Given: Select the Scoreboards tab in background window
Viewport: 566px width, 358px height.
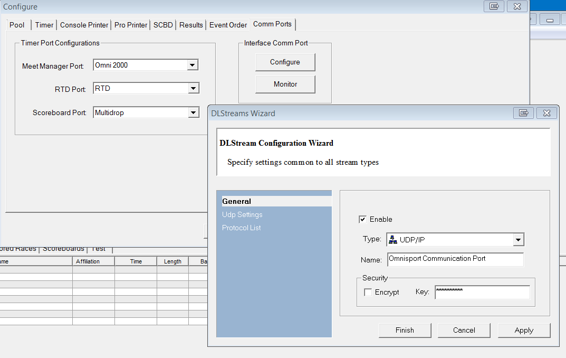Looking at the screenshot, I should 63,249.
